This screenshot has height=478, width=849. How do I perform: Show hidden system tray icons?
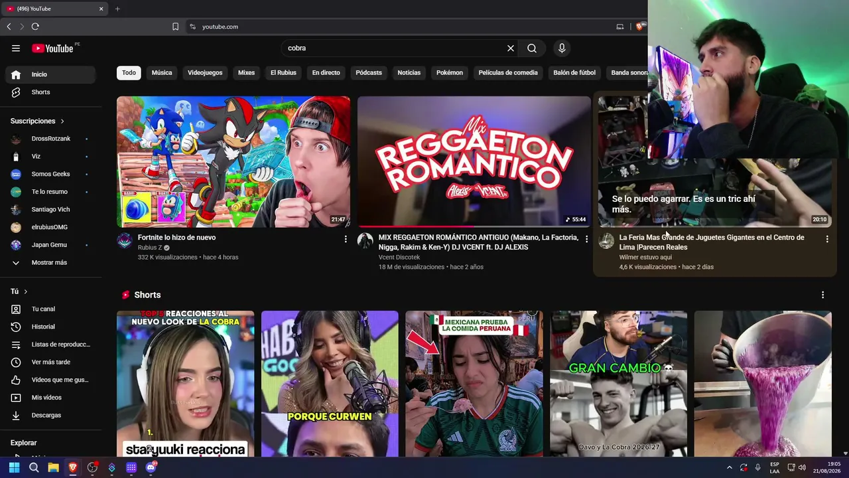point(729,467)
